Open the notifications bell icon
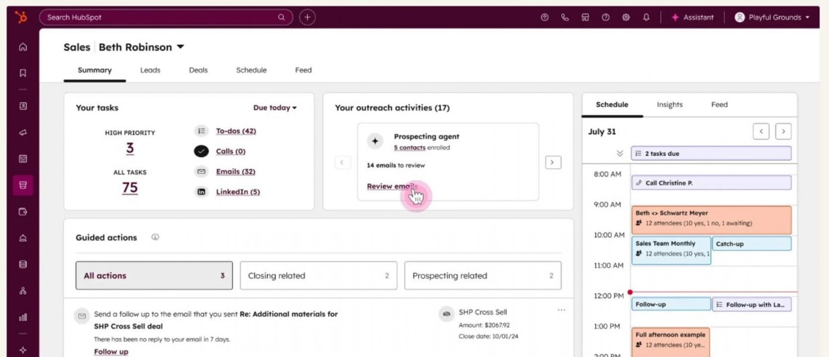The width and height of the screenshot is (829, 357). 646,17
